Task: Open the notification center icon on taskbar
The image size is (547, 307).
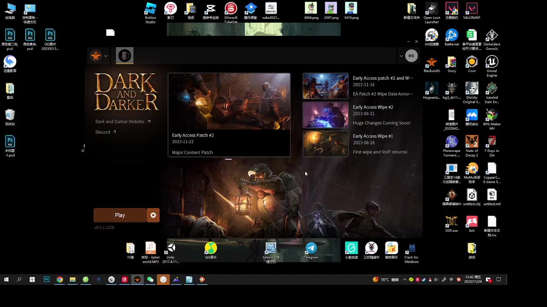Action: pyautogui.click(x=498, y=280)
